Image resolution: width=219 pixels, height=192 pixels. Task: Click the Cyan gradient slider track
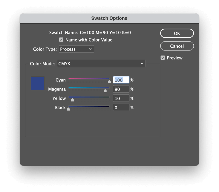click(89, 79)
